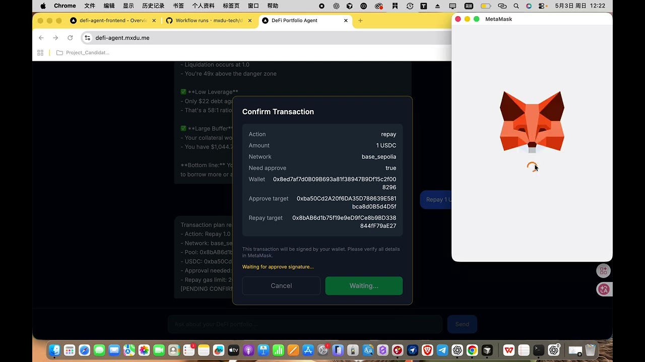645x362 pixels.
Task: Open Control Center from menu bar
Action: [x=542, y=6]
